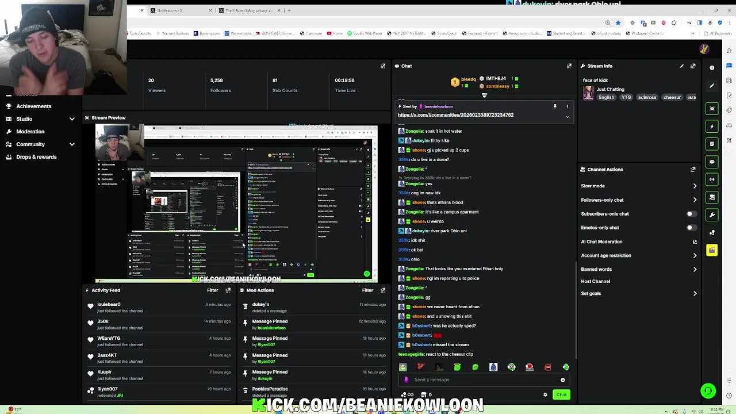Edit stream info with the pencil icon
The image size is (736, 414).
pos(681,66)
